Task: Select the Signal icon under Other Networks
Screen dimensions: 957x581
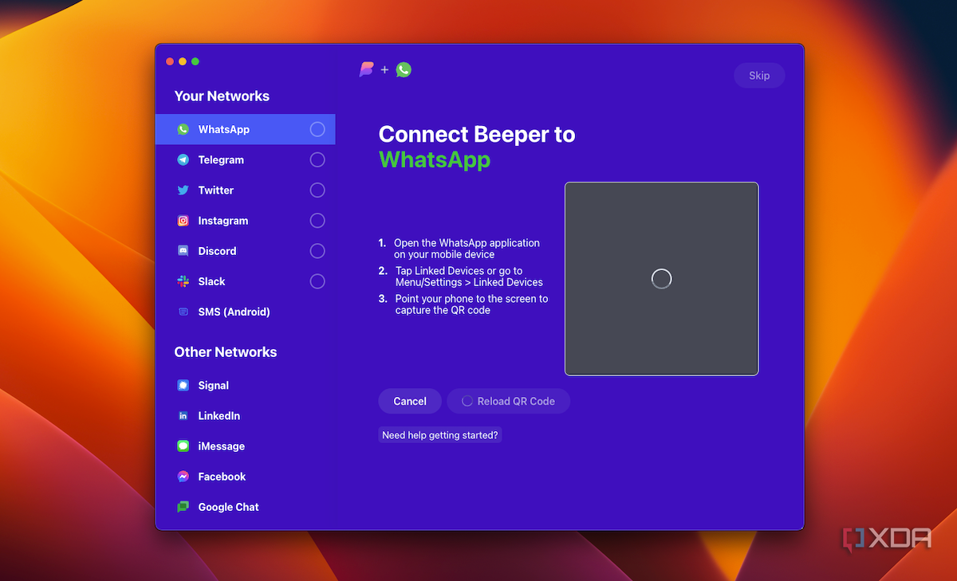Action: [183, 385]
